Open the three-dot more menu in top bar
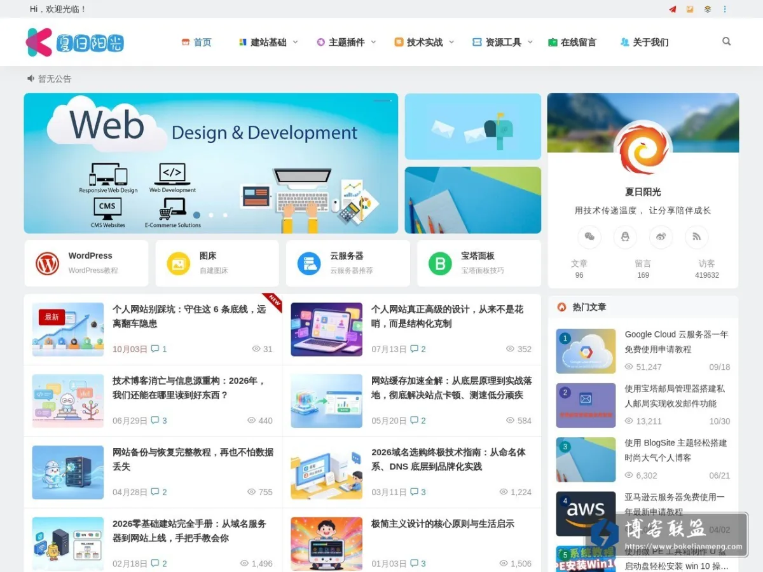The image size is (763, 572). click(725, 9)
